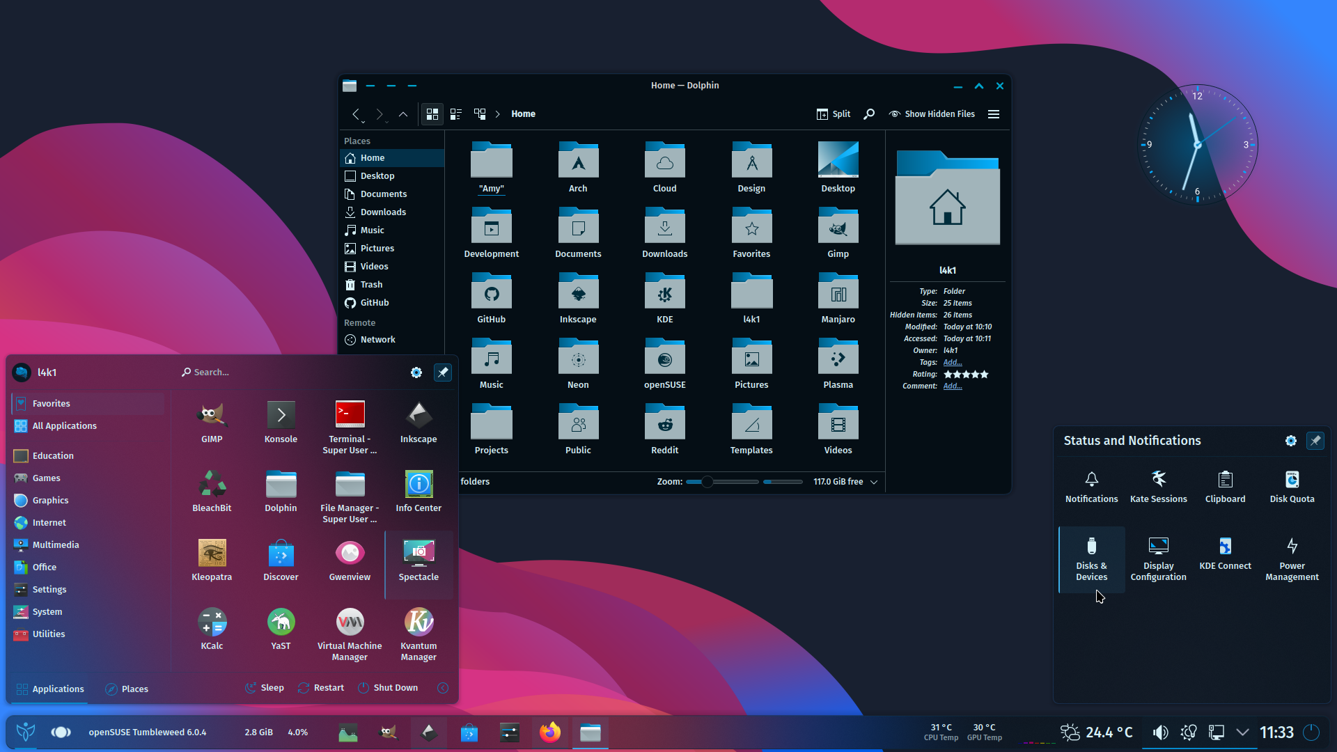Go up one folder in Dolphin
This screenshot has width=1337, height=752.
point(403,113)
